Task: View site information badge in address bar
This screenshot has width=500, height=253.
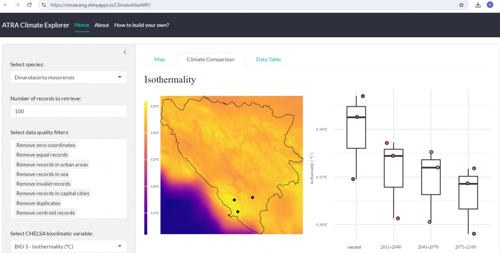Action: point(44,5)
